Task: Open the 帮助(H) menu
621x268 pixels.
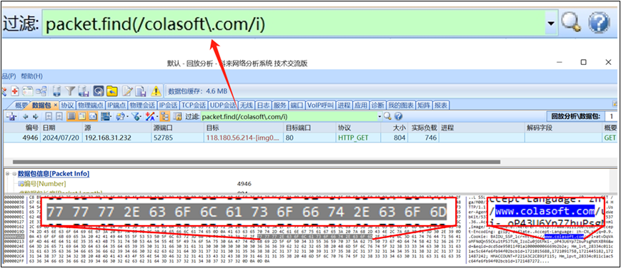Action: [32, 76]
